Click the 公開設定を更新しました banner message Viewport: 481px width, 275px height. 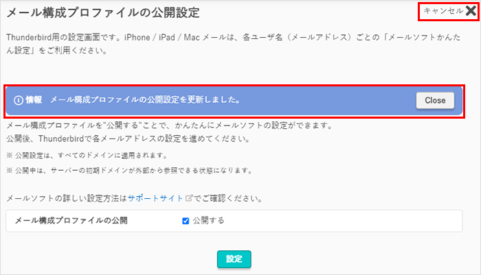[145, 100]
